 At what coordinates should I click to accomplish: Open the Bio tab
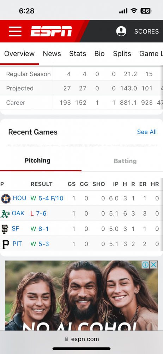pyautogui.click(x=99, y=54)
